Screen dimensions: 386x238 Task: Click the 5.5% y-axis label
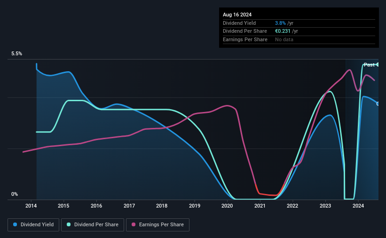[16, 54]
